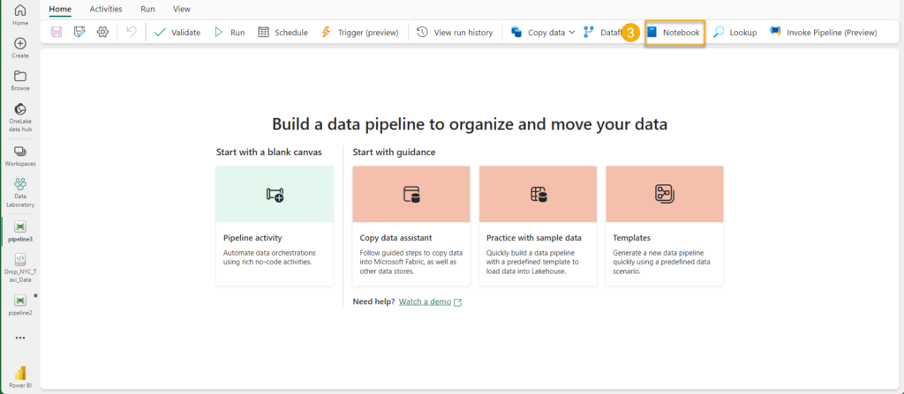Click the Create plus icon
This screenshot has height=394, width=904.
(20, 48)
